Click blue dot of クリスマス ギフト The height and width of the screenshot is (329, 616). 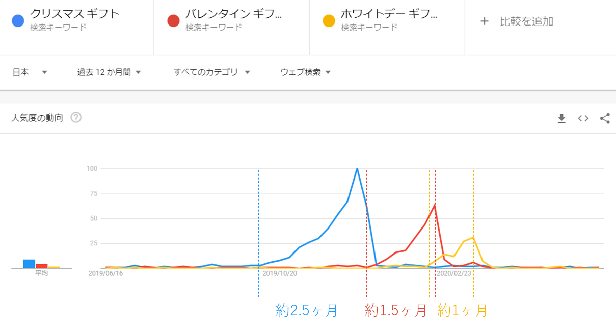(x=18, y=21)
